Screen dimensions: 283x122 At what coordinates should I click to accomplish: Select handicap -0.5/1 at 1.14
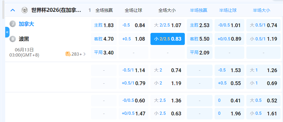click(x=133, y=70)
